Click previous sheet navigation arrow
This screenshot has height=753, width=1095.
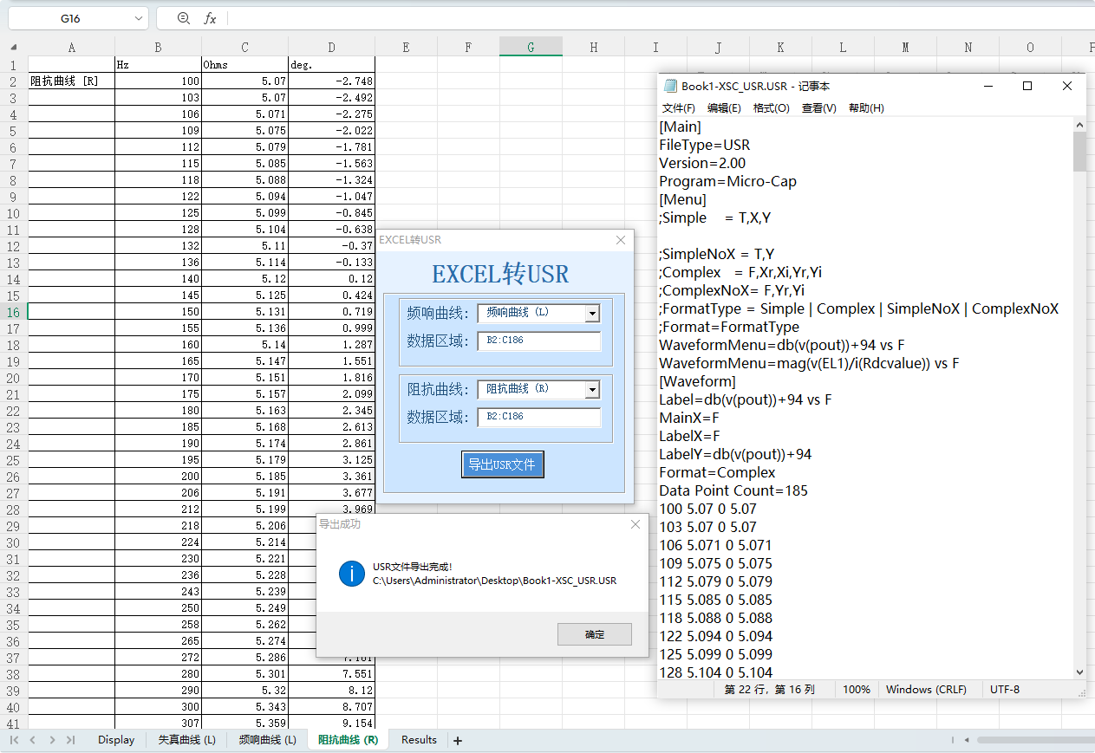pos(33,740)
